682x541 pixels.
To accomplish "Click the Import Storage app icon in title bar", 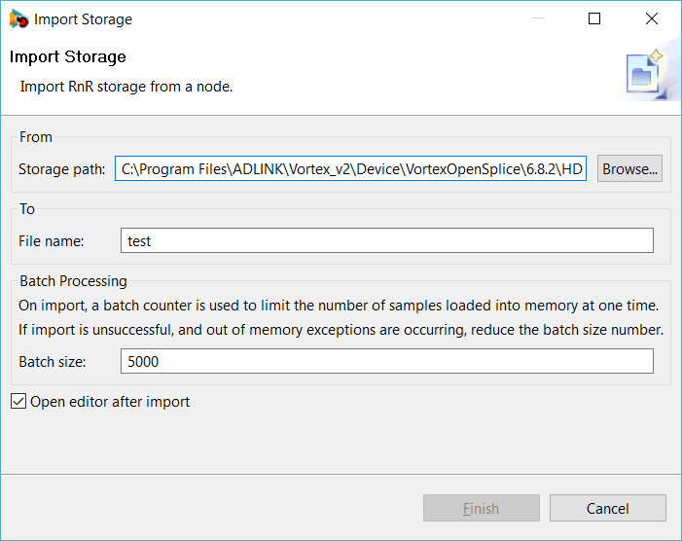I will (18, 19).
